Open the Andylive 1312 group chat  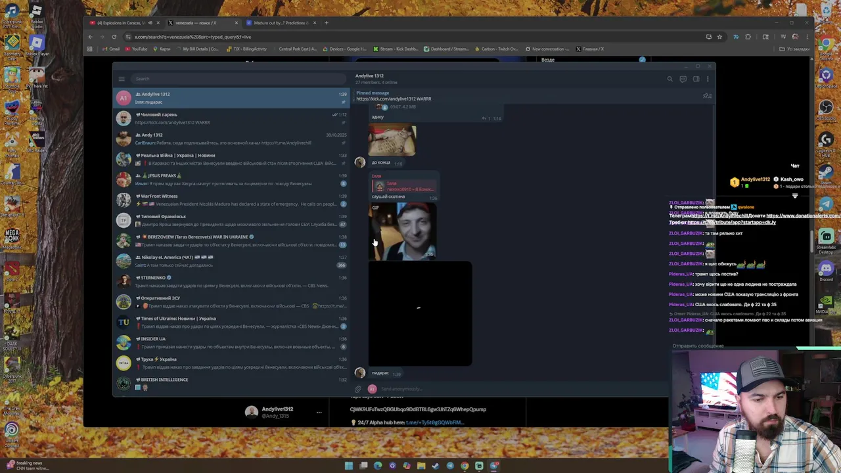tap(231, 98)
